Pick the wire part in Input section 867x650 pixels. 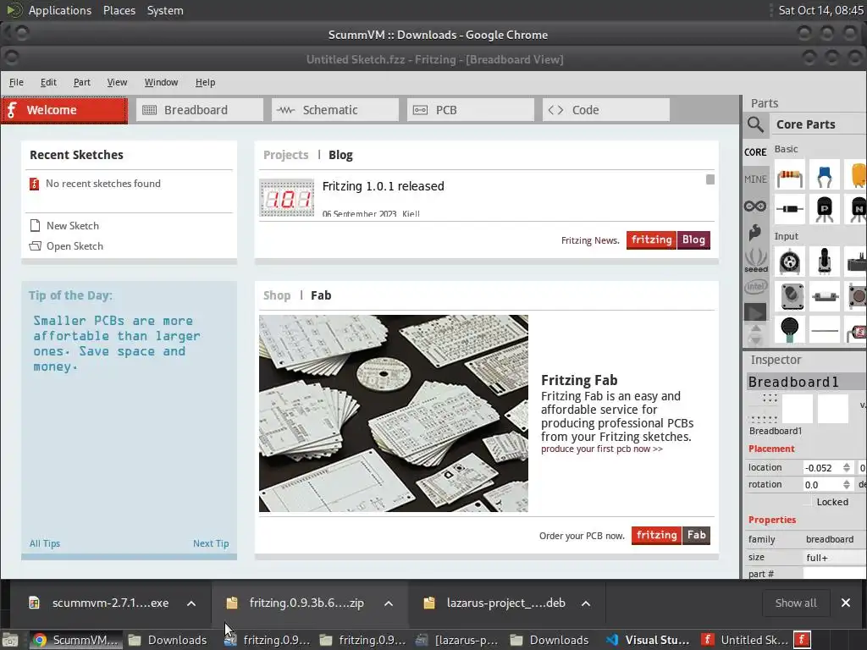(824, 329)
